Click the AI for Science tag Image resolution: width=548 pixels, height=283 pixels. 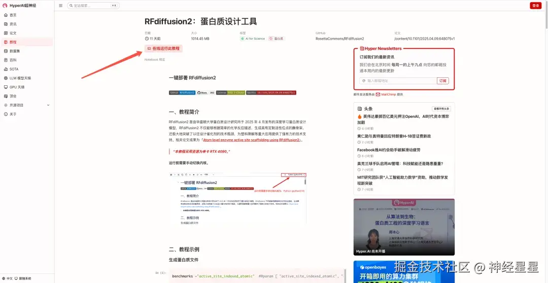click(x=253, y=39)
